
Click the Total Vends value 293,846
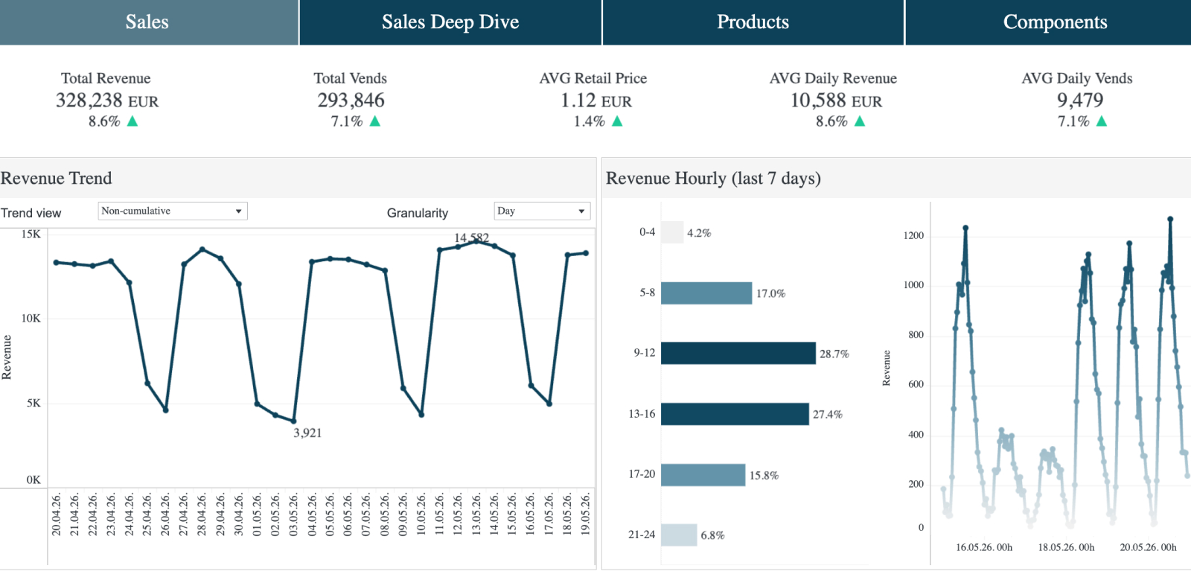pos(351,101)
